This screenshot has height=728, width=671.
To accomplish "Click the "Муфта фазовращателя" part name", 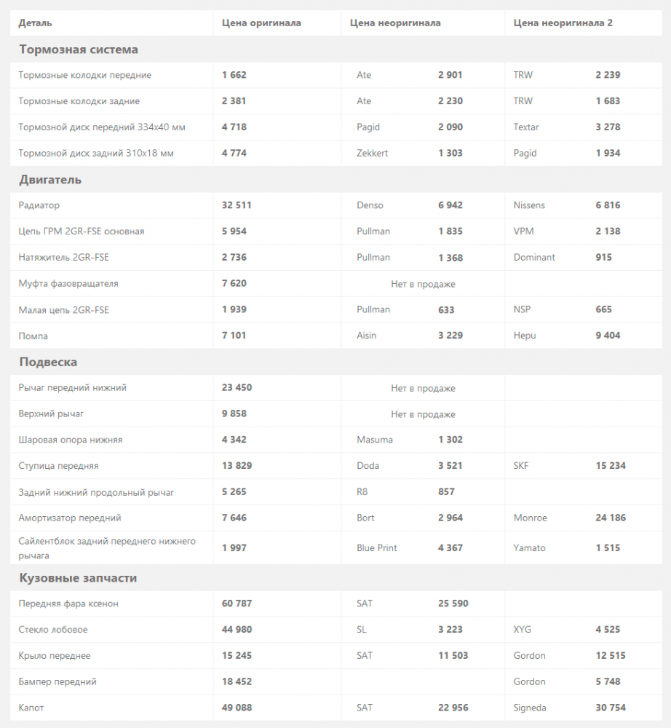I will pos(68,283).
